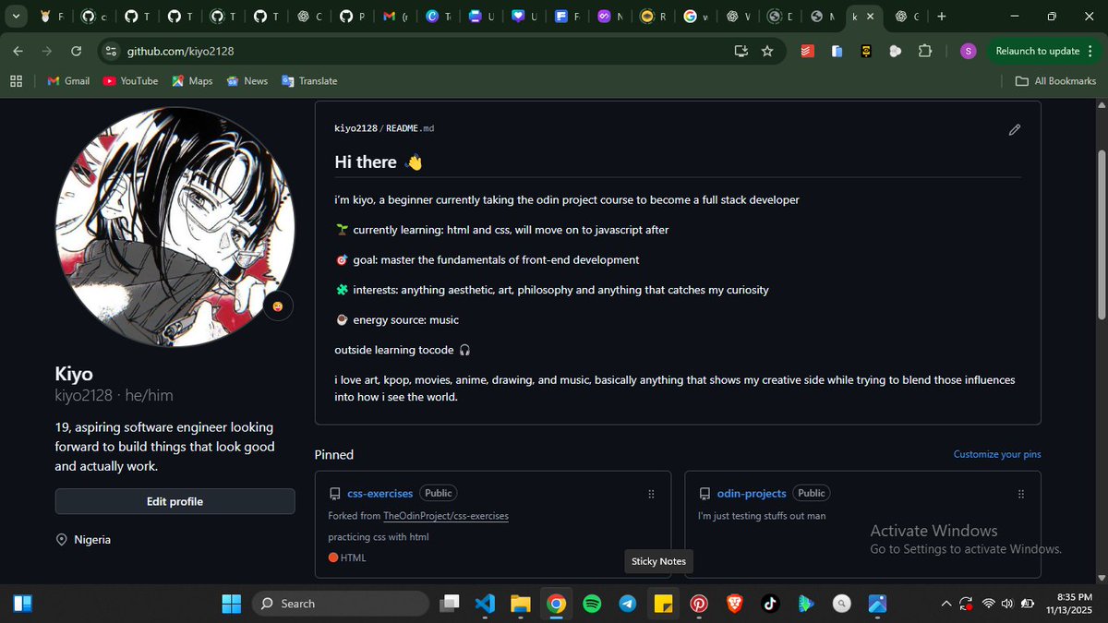Open Sticky Notes from taskbar
Viewport: 1108px width, 623px height.
pos(663,604)
